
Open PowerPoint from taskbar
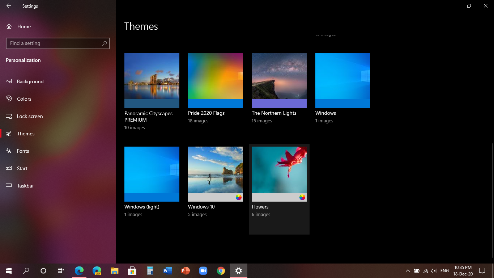click(186, 271)
